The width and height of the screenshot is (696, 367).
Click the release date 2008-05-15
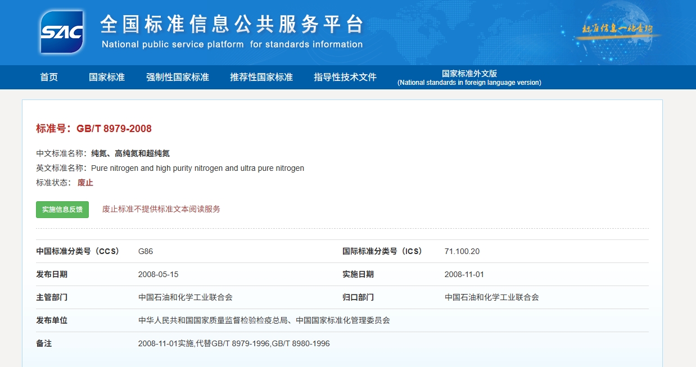(x=158, y=274)
